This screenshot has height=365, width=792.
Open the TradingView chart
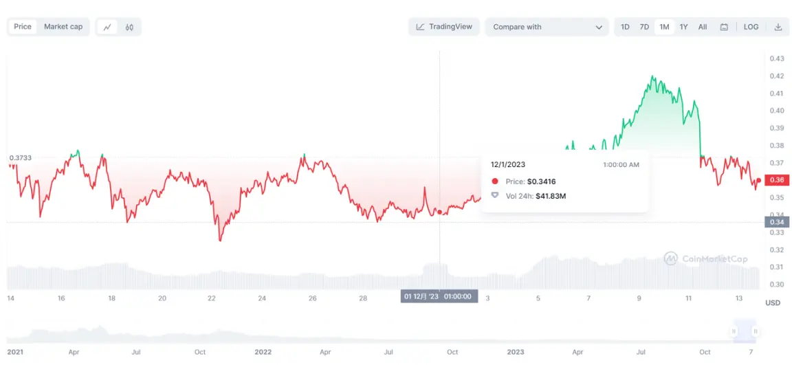pyautogui.click(x=444, y=27)
